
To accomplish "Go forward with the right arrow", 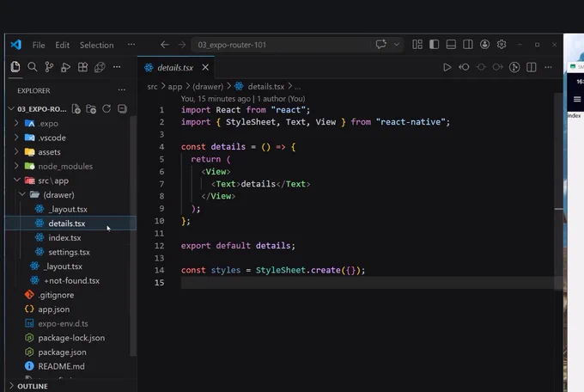I will click(x=181, y=45).
